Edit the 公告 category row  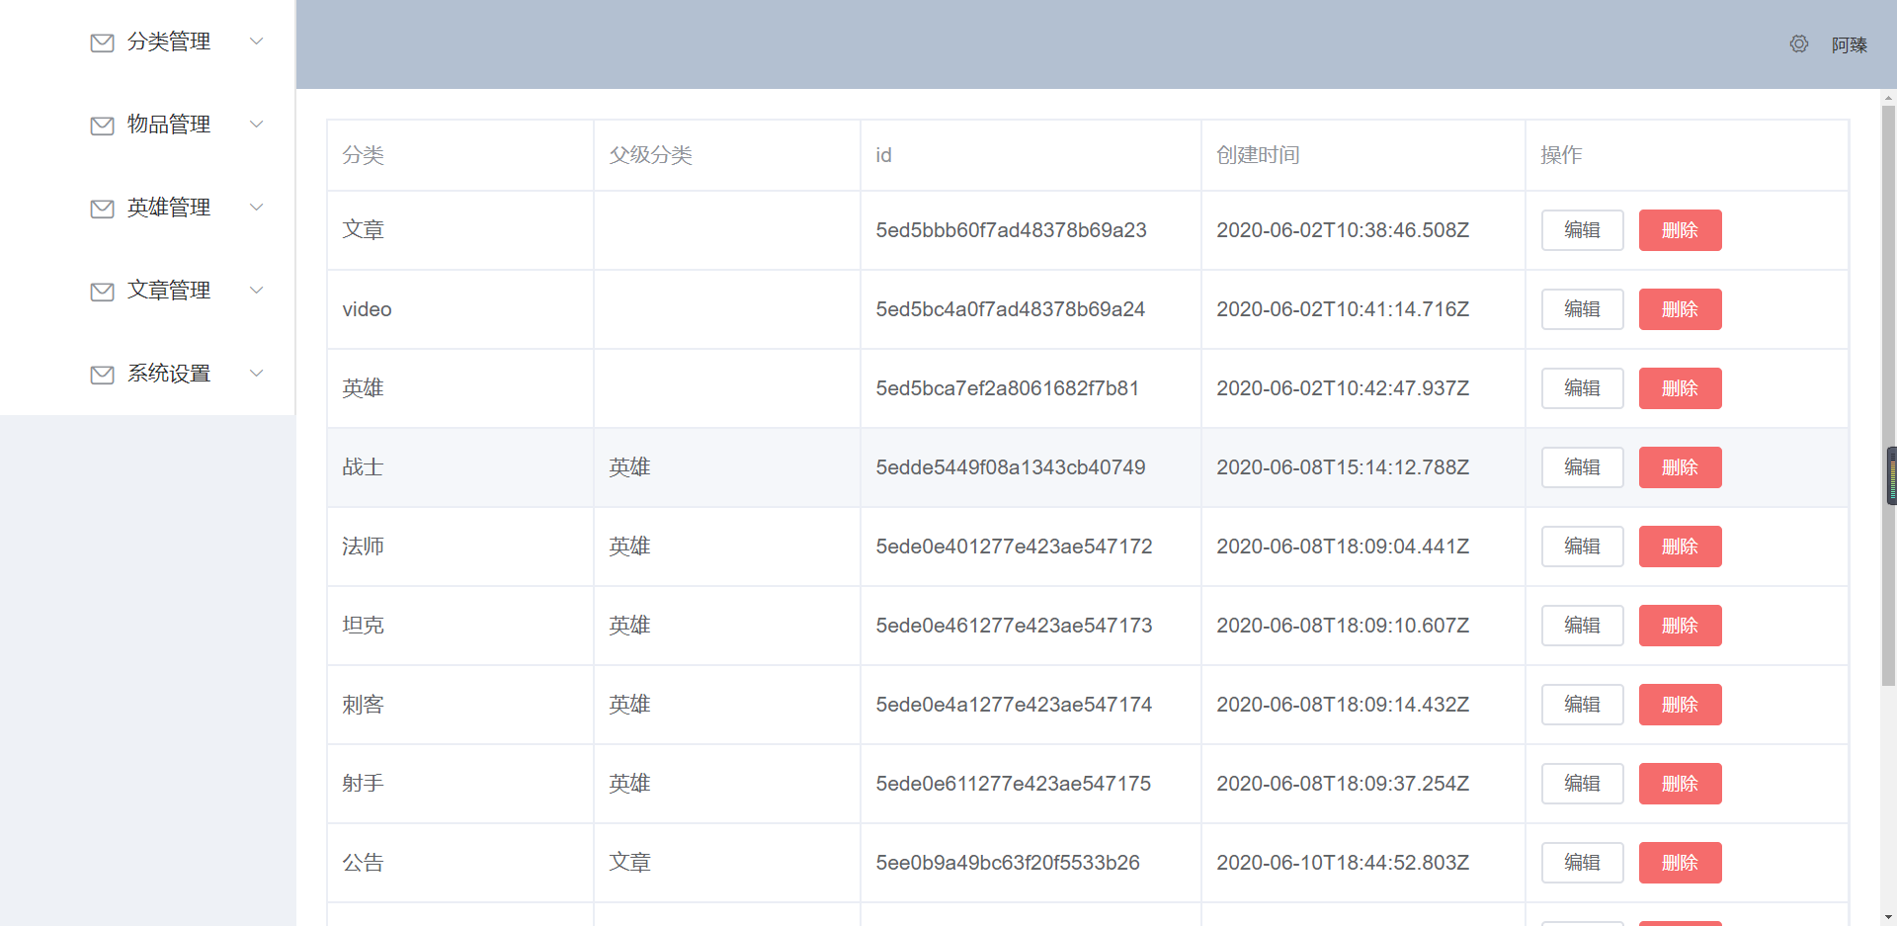(1582, 863)
